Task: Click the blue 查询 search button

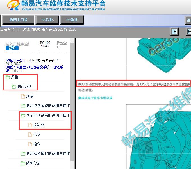Action: pyautogui.click(x=12, y=48)
